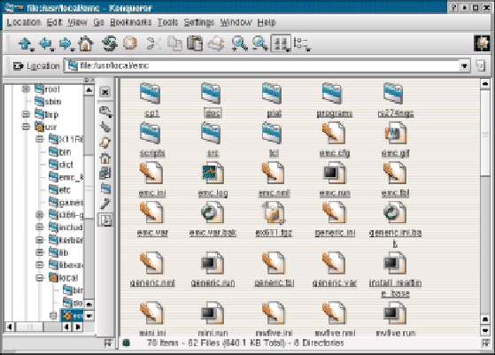Collapse the local folder tree node
This screenshot has height=355, width=495.
(40, 278)
